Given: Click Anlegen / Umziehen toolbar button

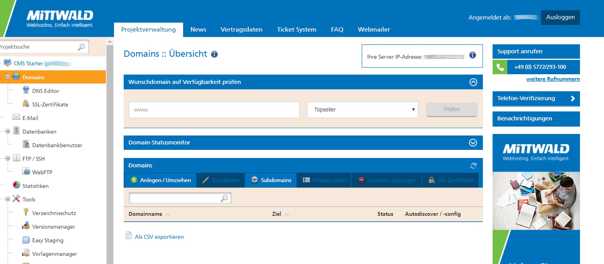Looking at the screenshot, I should 160,180.
